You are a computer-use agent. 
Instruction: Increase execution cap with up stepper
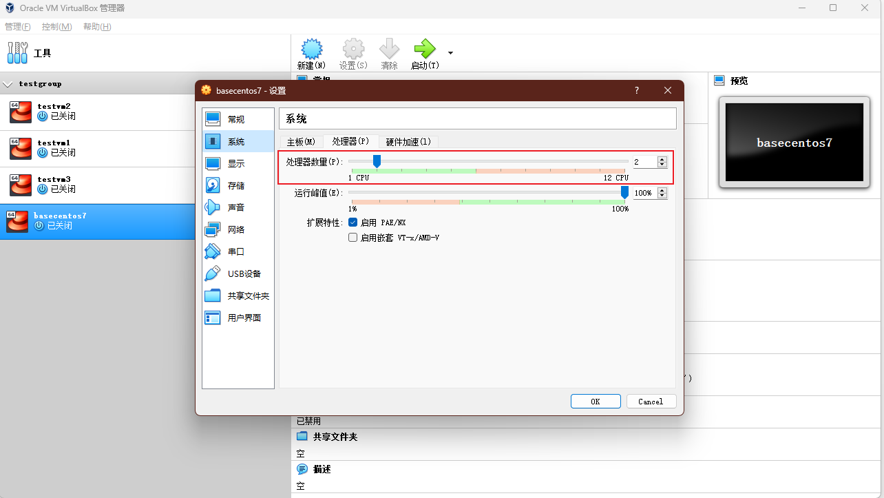[662, 190]
